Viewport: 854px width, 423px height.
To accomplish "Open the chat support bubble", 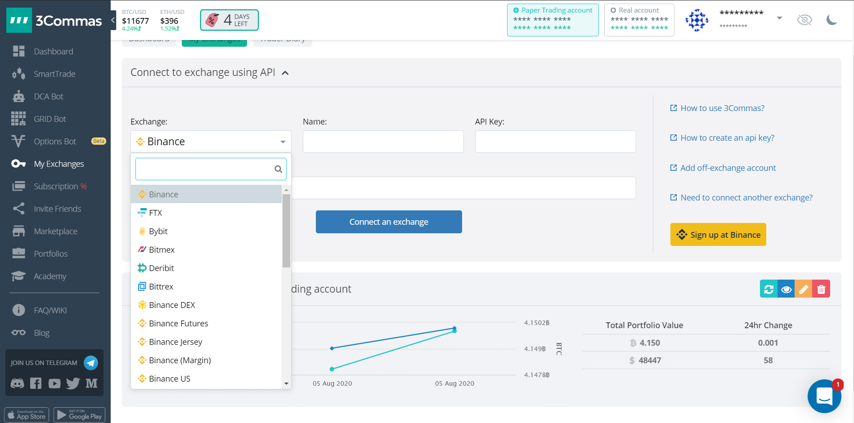I will [824, 396].
